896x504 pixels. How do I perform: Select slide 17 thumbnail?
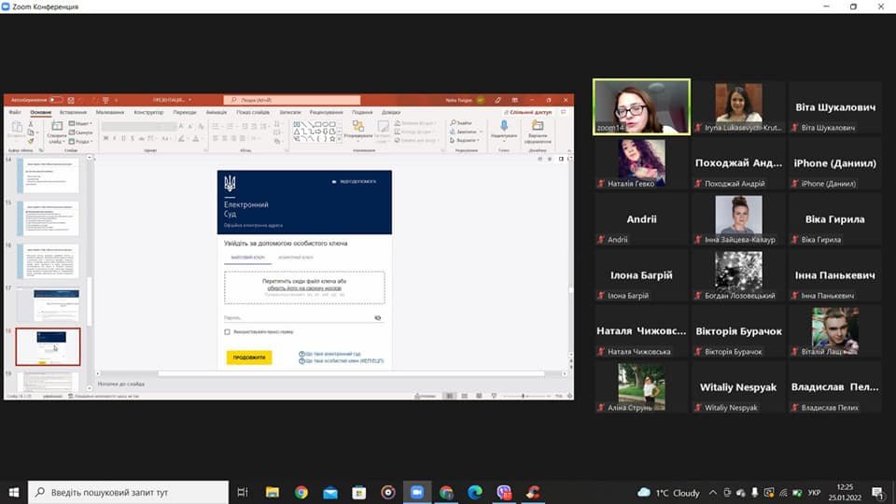[x=48, y=304]
